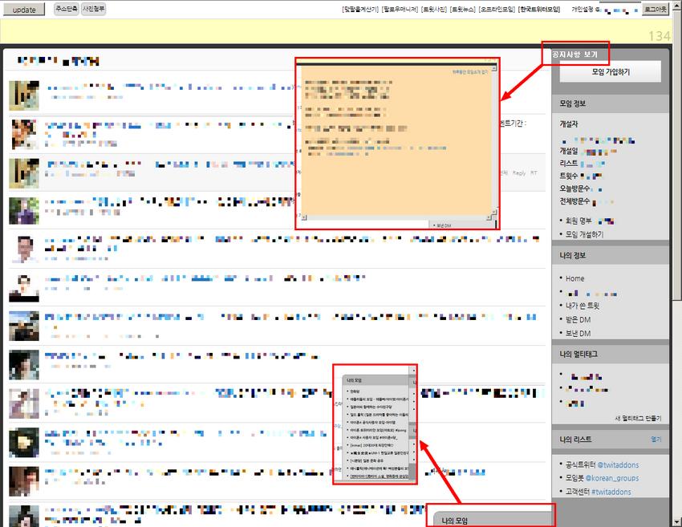Click a member profile avatar thumbnail
Screen dimensions: 682x527
(x=22, y=95)
